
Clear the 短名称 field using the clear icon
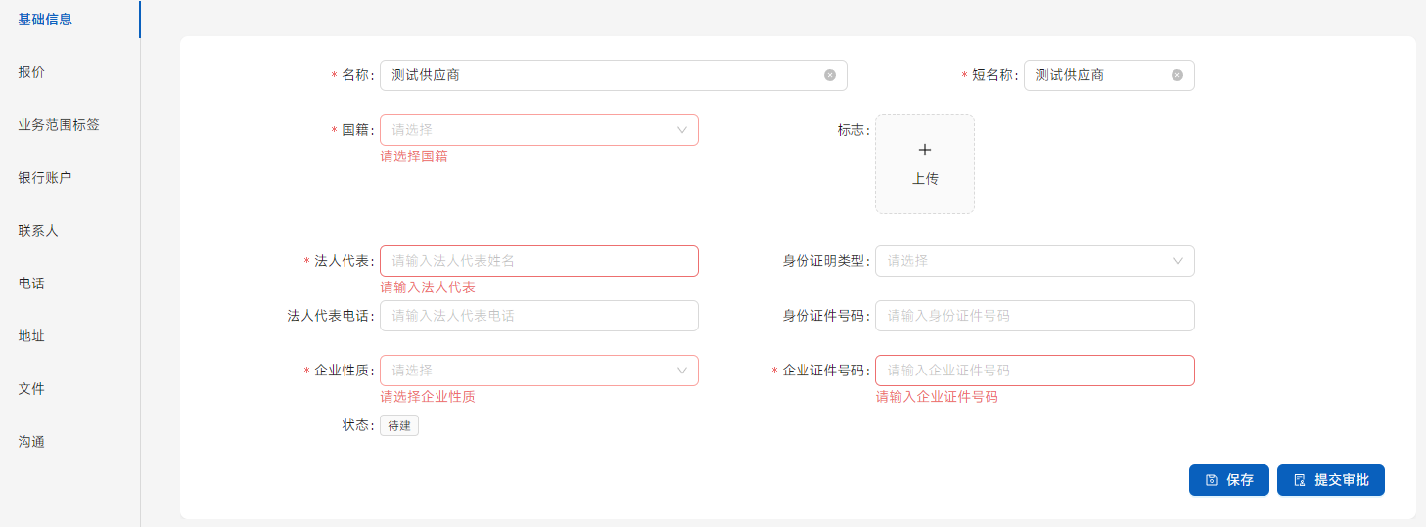tap(1177, 75)
